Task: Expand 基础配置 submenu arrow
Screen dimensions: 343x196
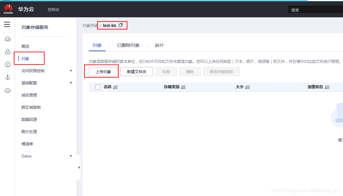Action: [x=71, y=83]
